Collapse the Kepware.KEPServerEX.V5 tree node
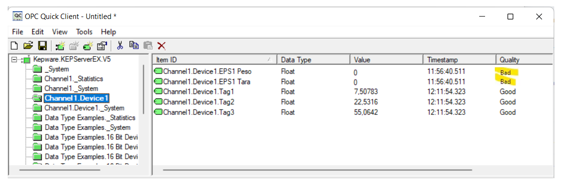The image size is (563, 185). (x=14, y=59)
